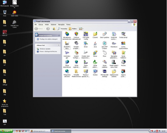The image size is (167, 133).
Task: Open Opcje zasilania icon
Action: [x=105, y=64]
